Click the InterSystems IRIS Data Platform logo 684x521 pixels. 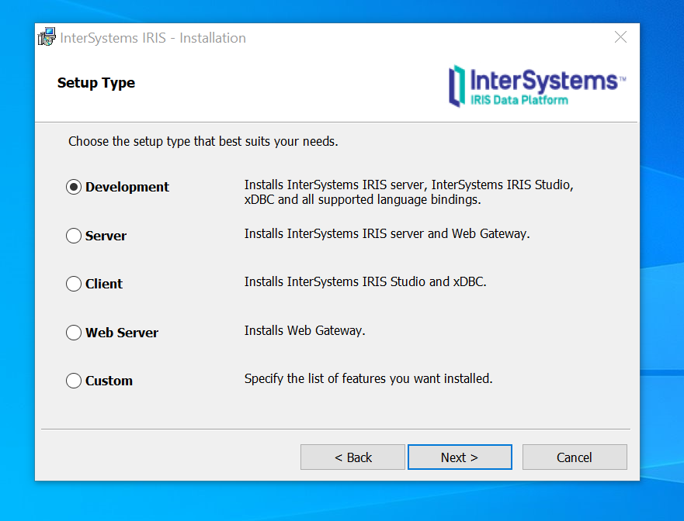pos(537,86)
